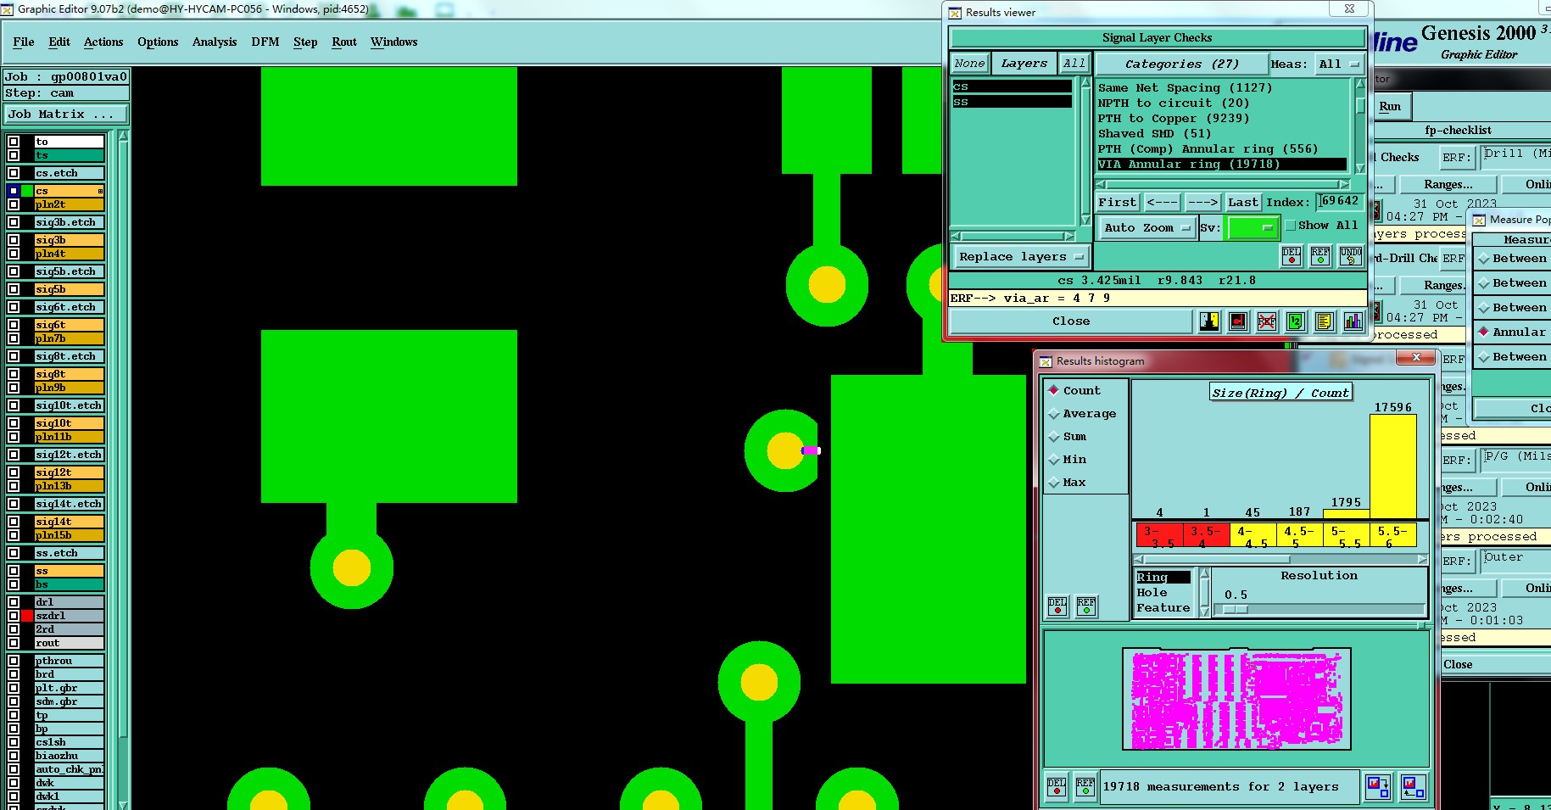Screen dimensions: 1551x810
Task: Select the Count radio option
Action: pos(1054,390)
